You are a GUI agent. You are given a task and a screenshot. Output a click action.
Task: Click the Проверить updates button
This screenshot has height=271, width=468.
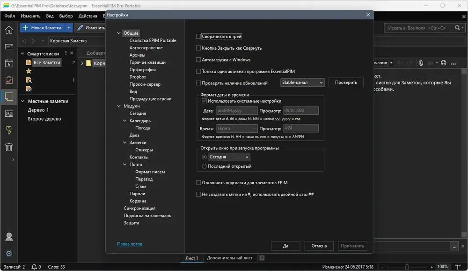click(x=346, y=83)
